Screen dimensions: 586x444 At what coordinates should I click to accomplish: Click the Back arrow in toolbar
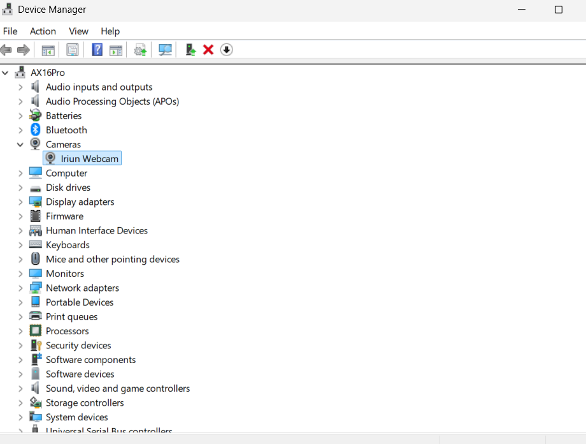coord(6,50)
